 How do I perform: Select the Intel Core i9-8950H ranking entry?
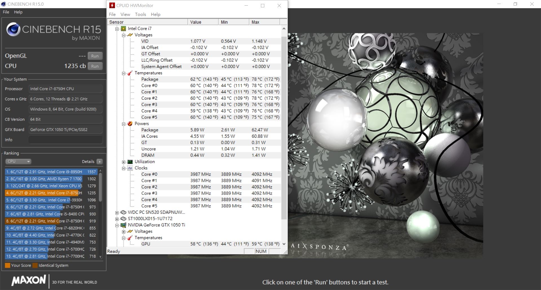(x=51, y=172)
